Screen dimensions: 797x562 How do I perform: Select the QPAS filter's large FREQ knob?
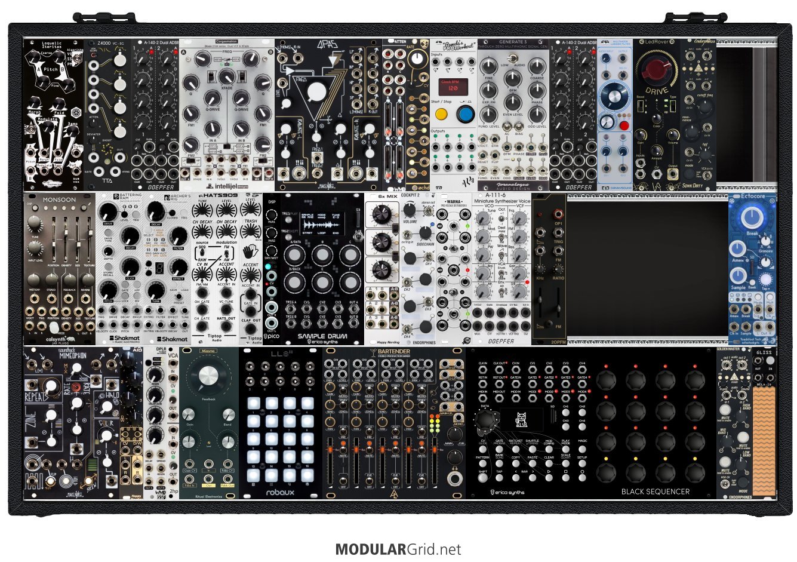[317, 93]
